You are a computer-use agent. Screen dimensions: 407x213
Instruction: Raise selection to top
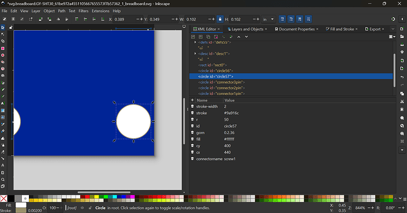(x=77, y=19)
